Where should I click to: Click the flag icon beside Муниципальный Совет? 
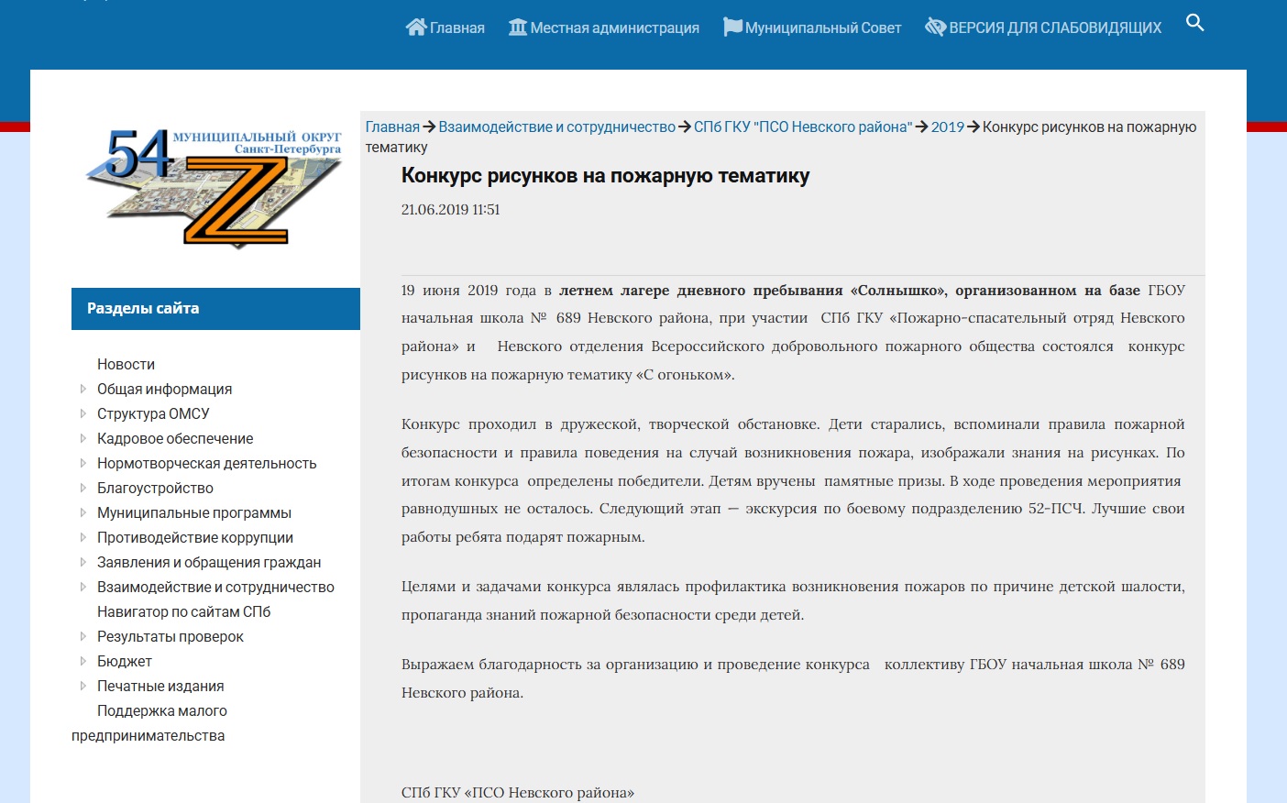tap(732, 26)
